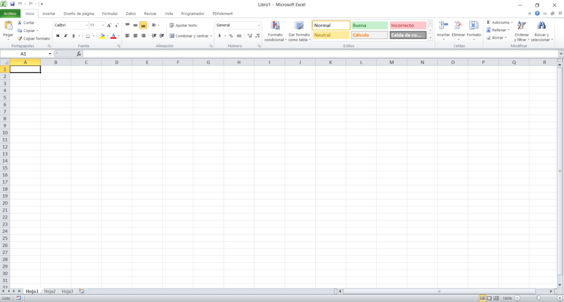Click the Cortar button
This screenshot has height=302, width=564.
pos(29,23)
